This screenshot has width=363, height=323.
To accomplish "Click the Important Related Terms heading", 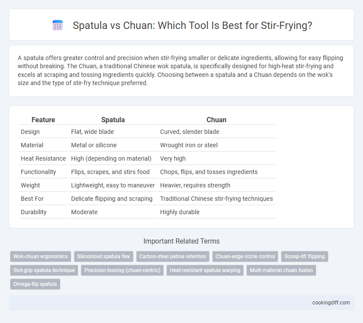I will [x=181, y=241].
